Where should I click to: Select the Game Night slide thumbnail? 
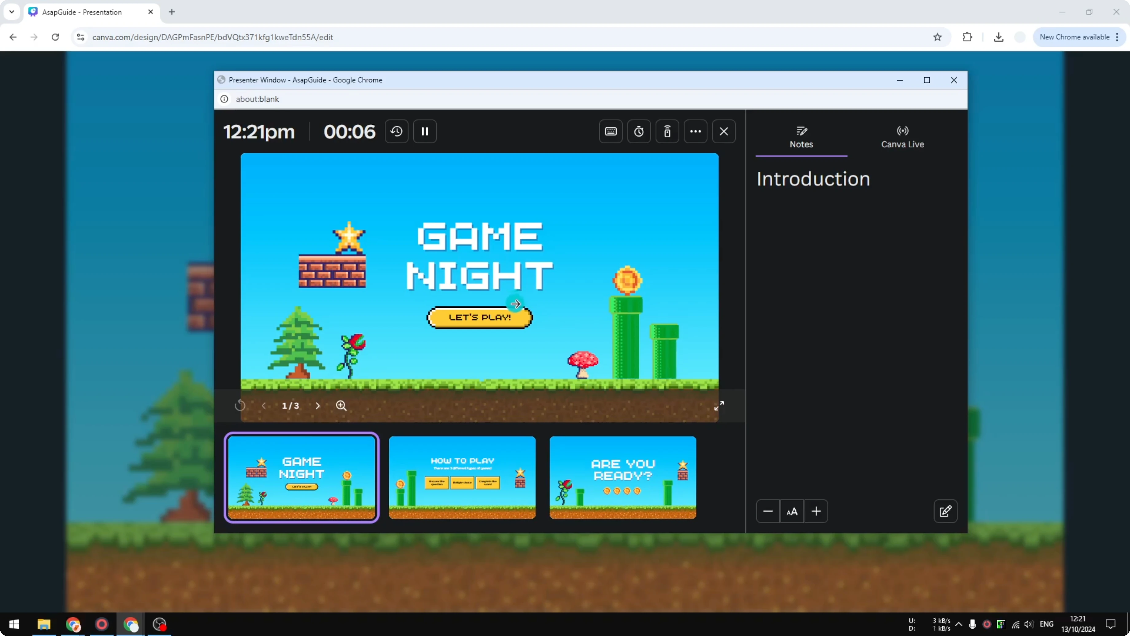click(x=301, y=477)
